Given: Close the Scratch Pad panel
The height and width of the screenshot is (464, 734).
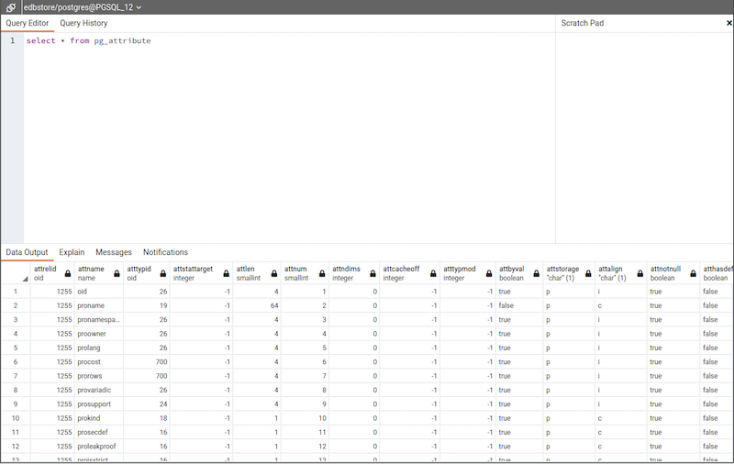Looking at the screenshot, I should click(728, 23).
